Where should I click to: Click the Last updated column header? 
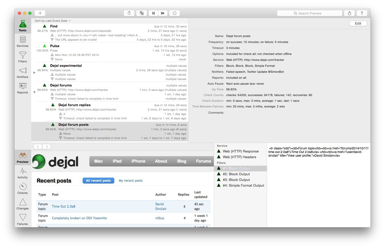click(201, 194)
